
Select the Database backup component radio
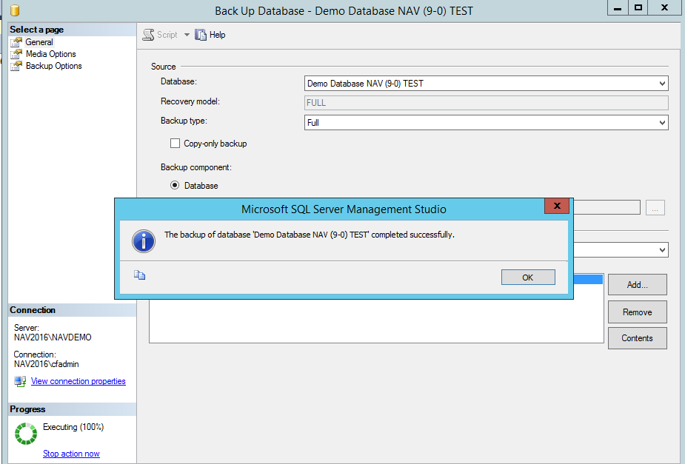tap(175, 185)
